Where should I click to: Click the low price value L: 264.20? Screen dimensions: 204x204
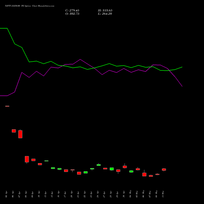coord(105,14)
